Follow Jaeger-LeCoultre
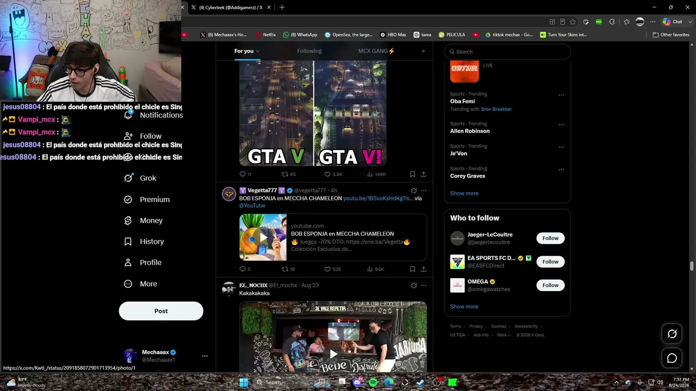696x391 pixels. click(550, 238)
